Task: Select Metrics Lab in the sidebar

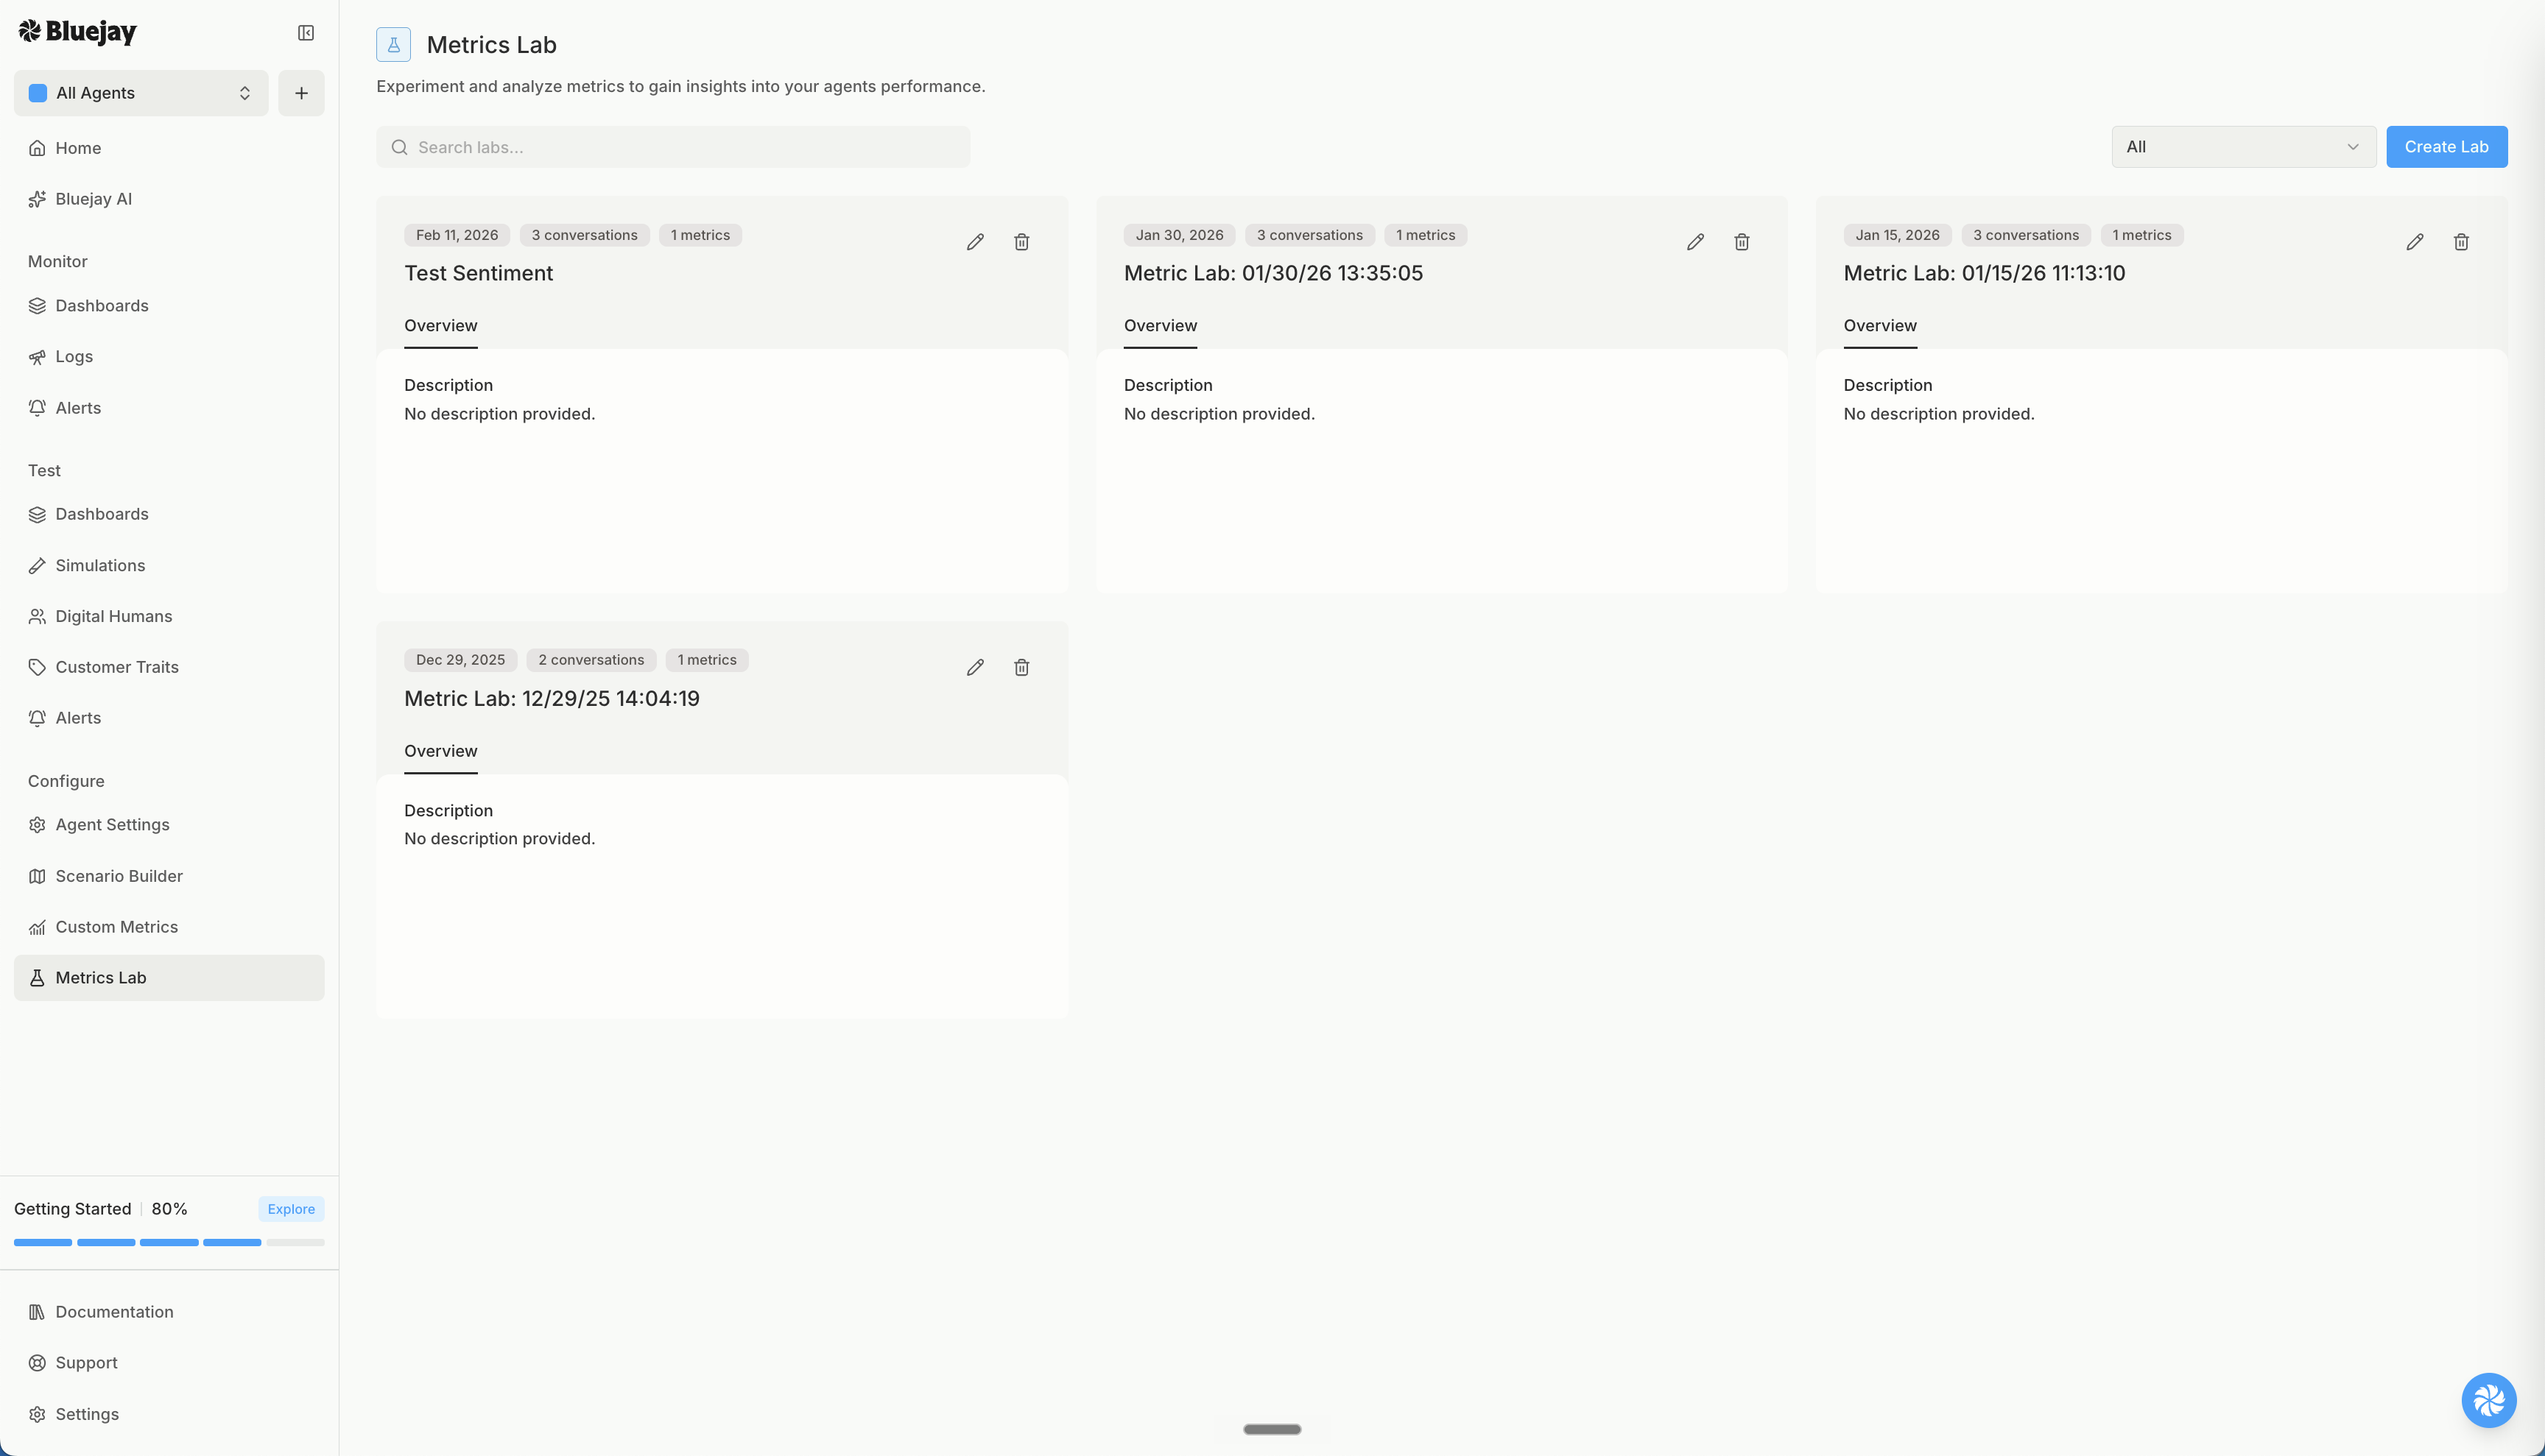Action: coord(169,978)
